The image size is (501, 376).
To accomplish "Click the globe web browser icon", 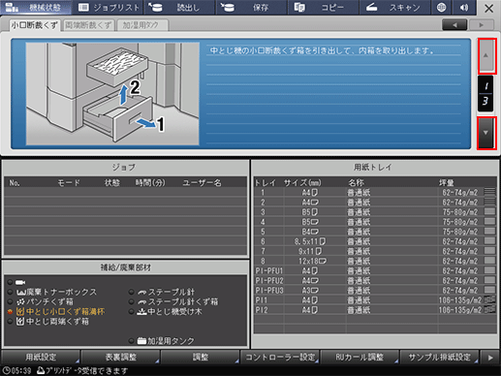I will 441,8.
